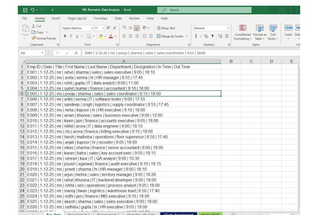
Task: Click the Wrap Text button
Action: (166, 28)
